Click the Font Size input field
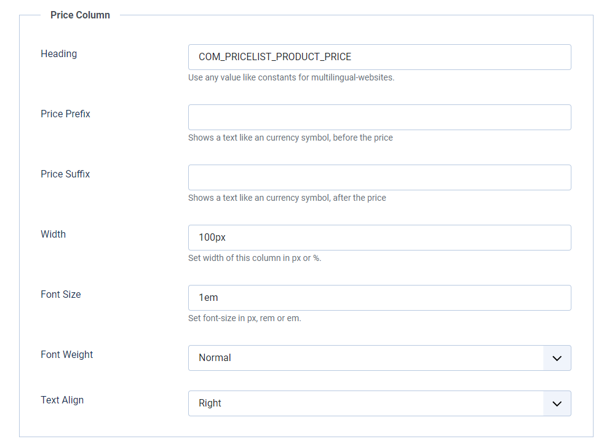The height and width of the screenshot is (447, 612). pos(379,298)
